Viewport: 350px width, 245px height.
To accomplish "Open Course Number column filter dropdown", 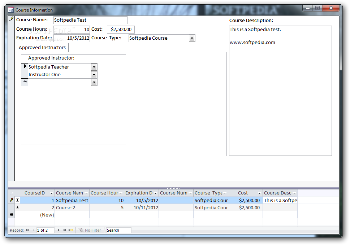I will [x=190, y=193].
